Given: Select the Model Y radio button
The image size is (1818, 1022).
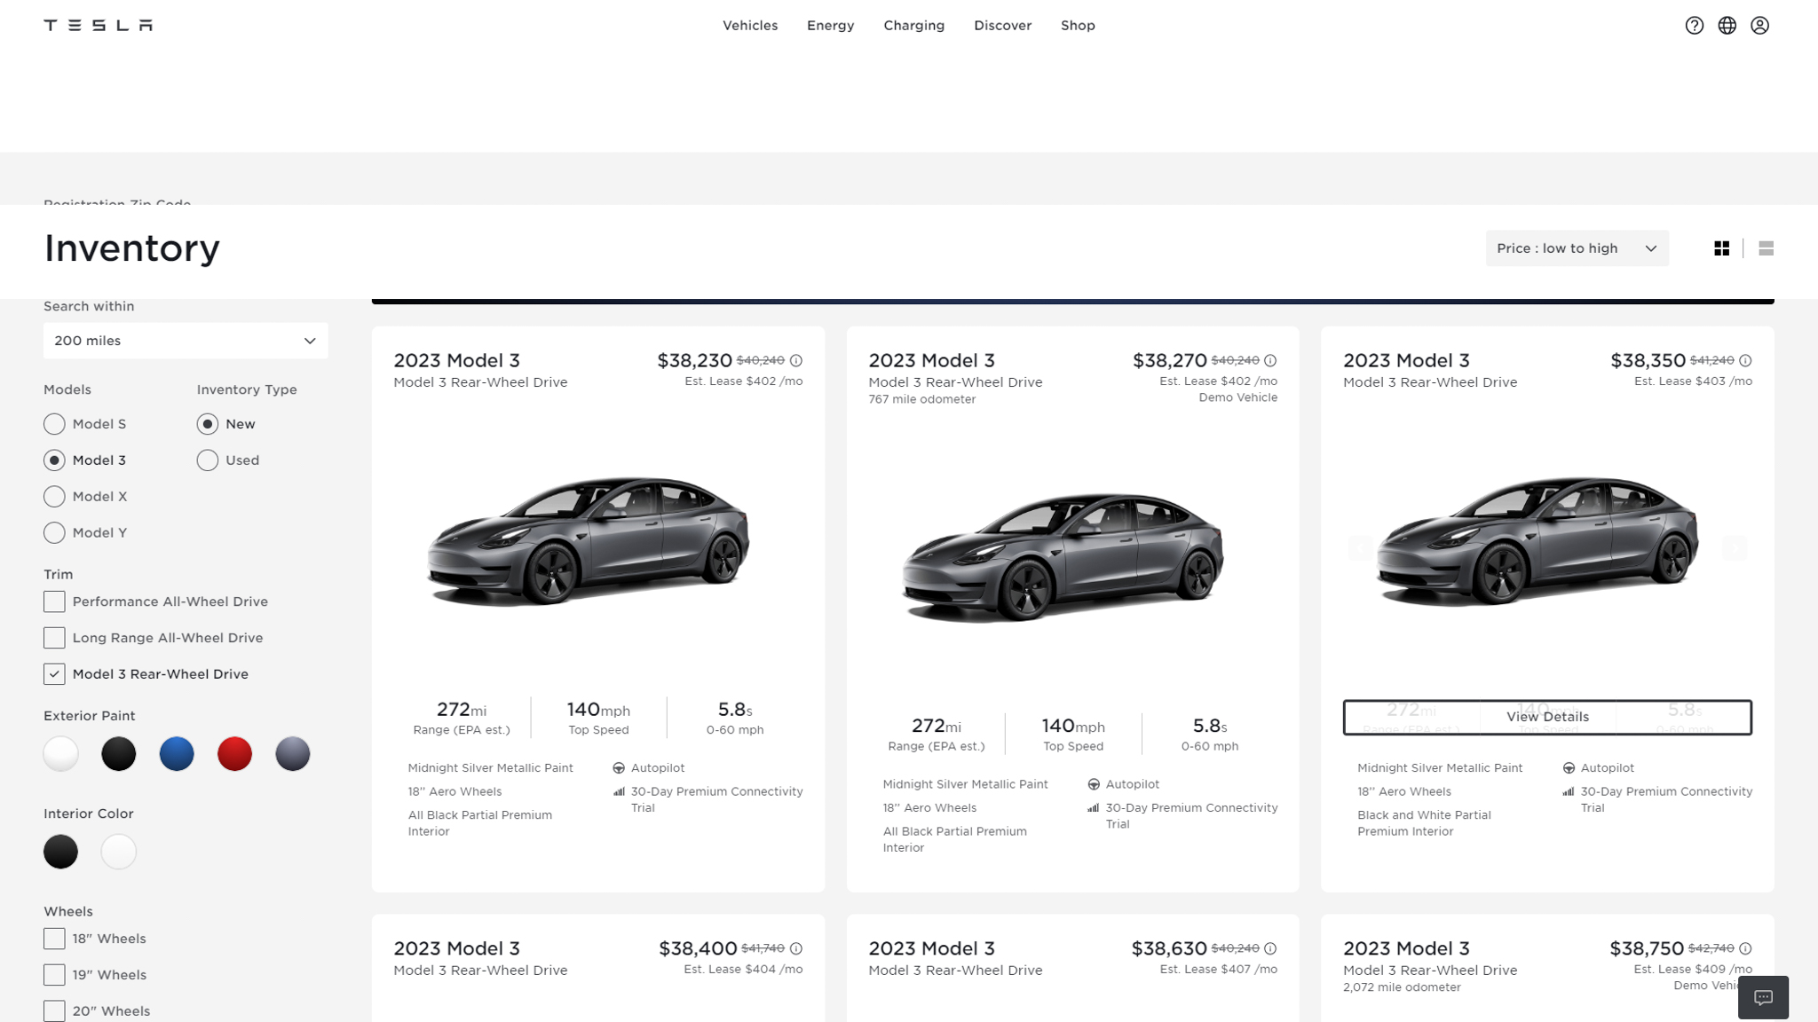Looking at the screenshot, I should [54, 532].
